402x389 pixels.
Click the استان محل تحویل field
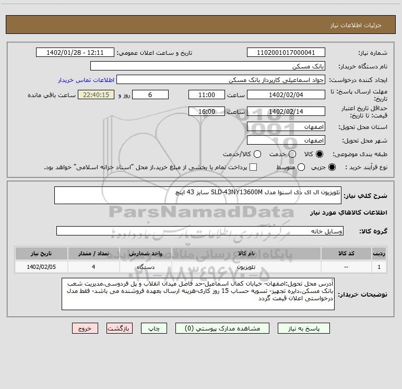tap(286, 127)
